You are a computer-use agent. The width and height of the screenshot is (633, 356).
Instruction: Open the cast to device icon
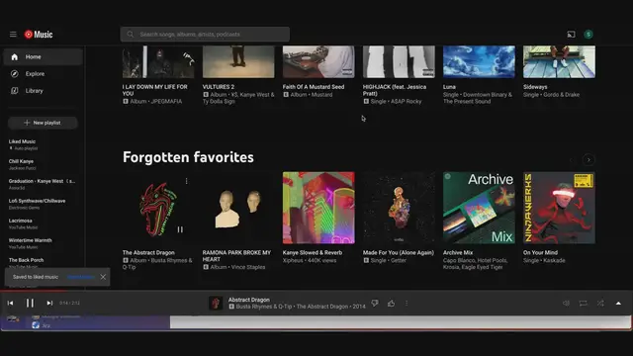tap(571, 35)
